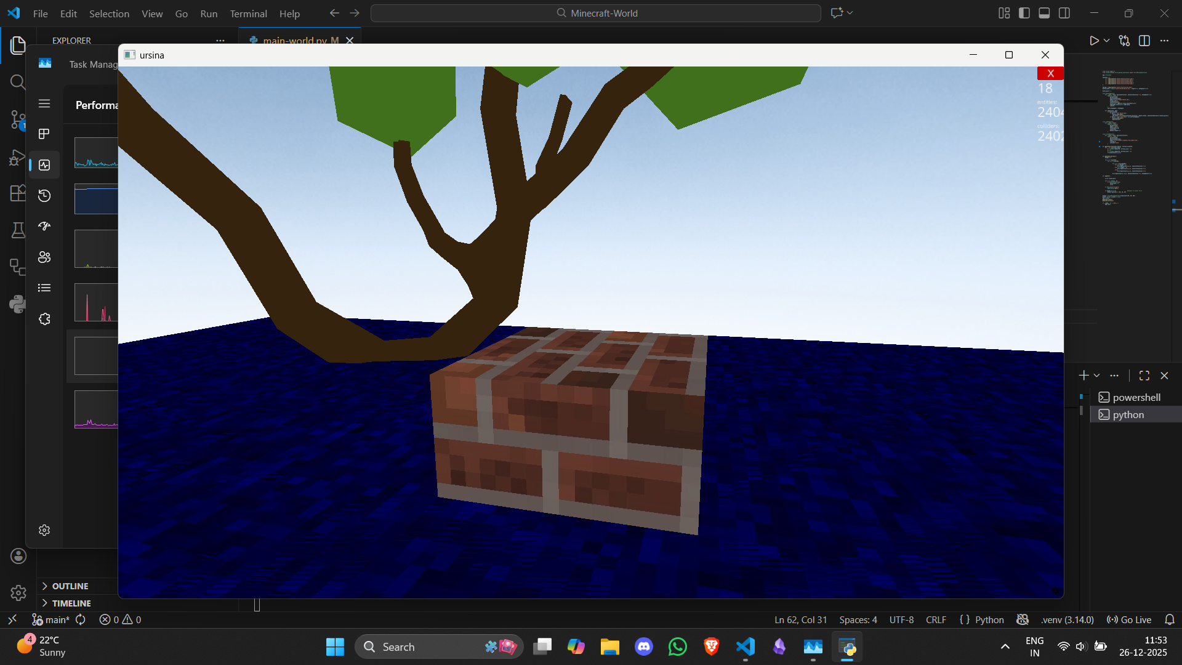1182x665 pixels.
Task: Switch to the powershell terminal tab
Action: coord(1135,397)
